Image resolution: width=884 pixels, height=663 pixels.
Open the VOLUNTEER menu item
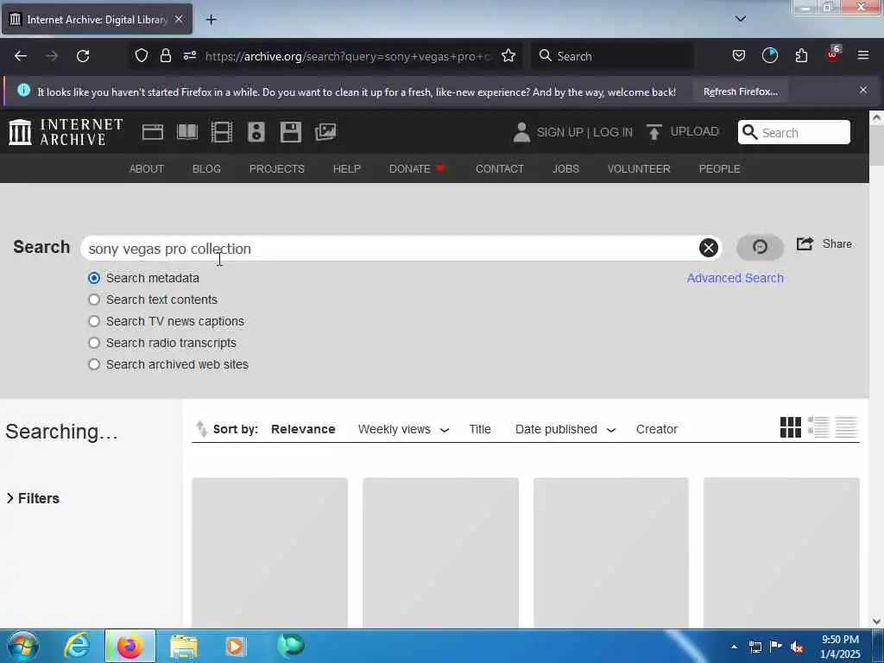(x=639, y=168)
